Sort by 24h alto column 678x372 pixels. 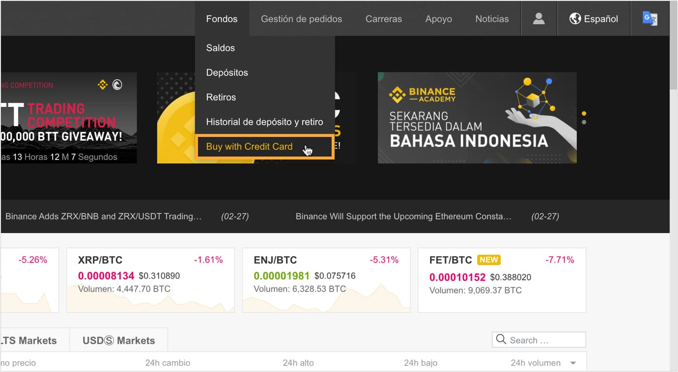pyautogui.click(x=298, y=363)
